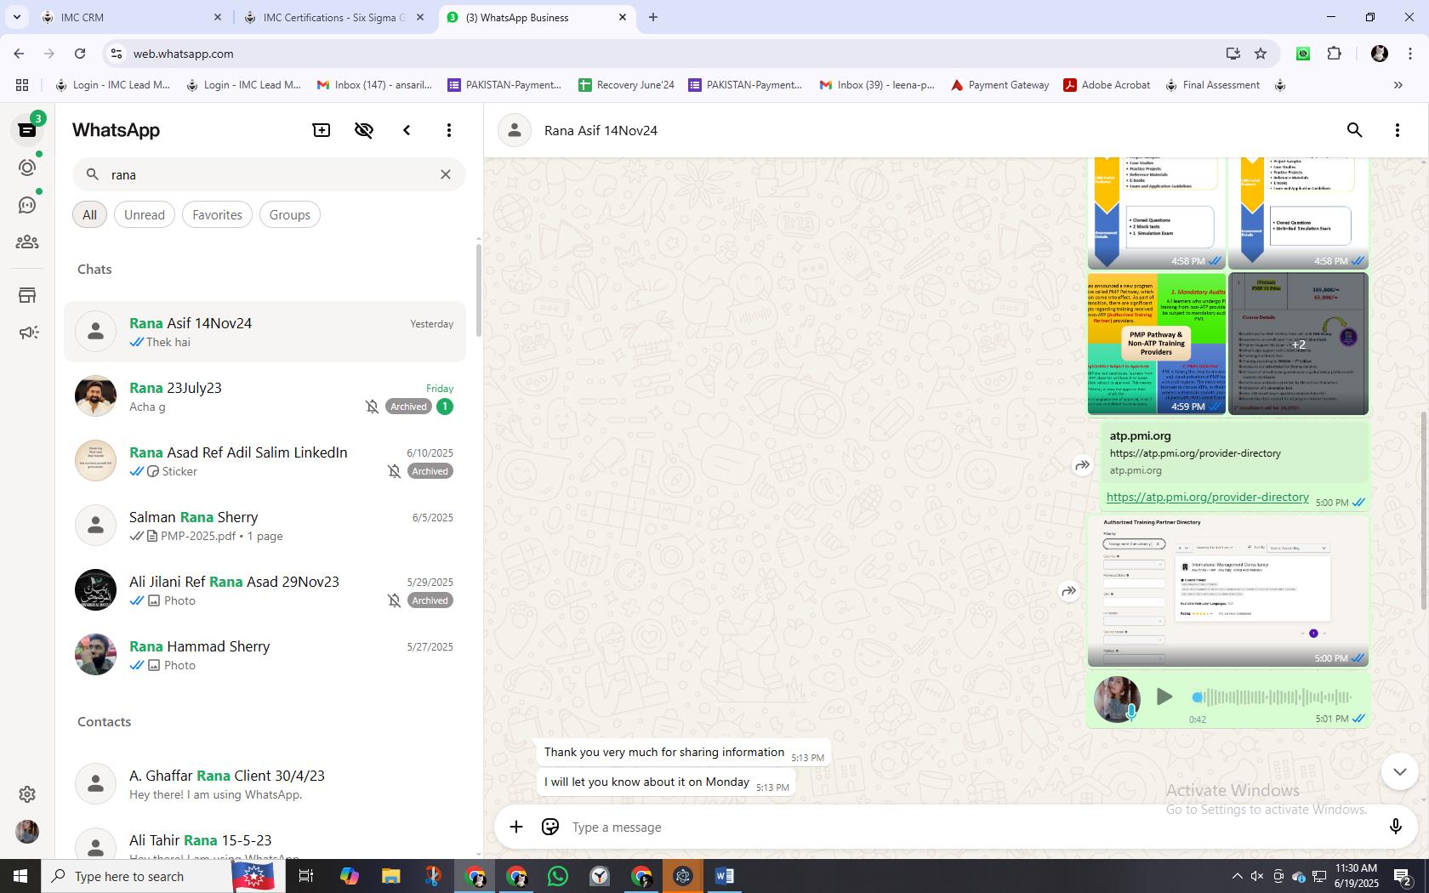Seek within the voice message waveform
Viewport: 1429px width, 893px height.
[1272, 697]
